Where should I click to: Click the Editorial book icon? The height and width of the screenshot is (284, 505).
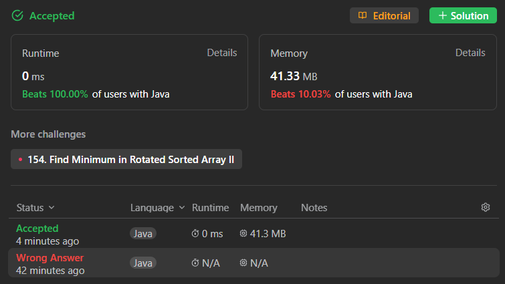pos(363,15)
